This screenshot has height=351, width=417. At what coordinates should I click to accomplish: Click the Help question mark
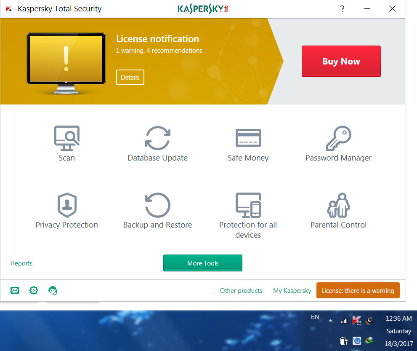click(342, 9)
